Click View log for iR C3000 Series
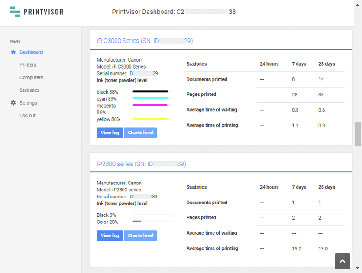 (x=110, y=133)
